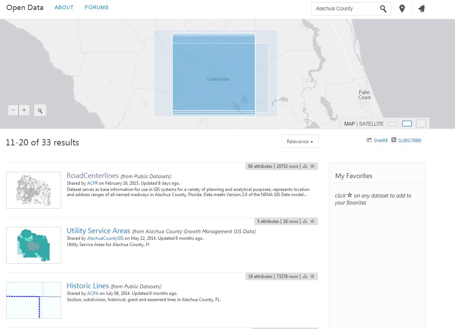Click the SUBSCRIBE link
The width and height of the screenshot is (455, 329).
tap(410, 140)
